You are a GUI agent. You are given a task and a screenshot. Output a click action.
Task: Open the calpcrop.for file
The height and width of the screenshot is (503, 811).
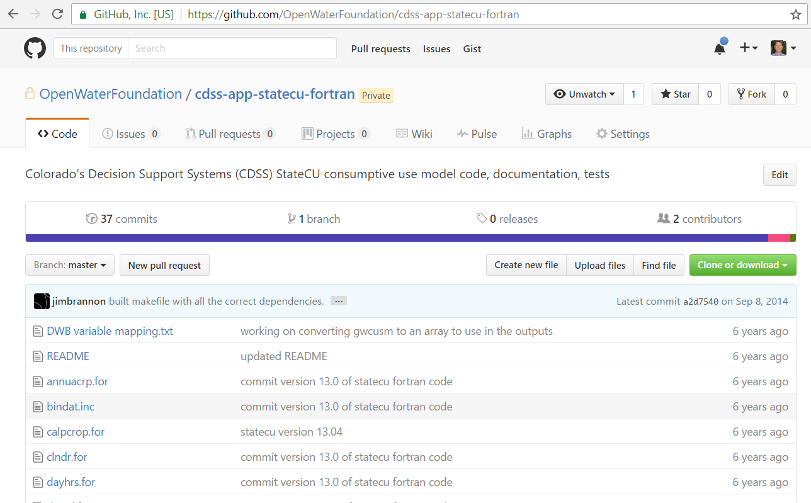(76, 431)
